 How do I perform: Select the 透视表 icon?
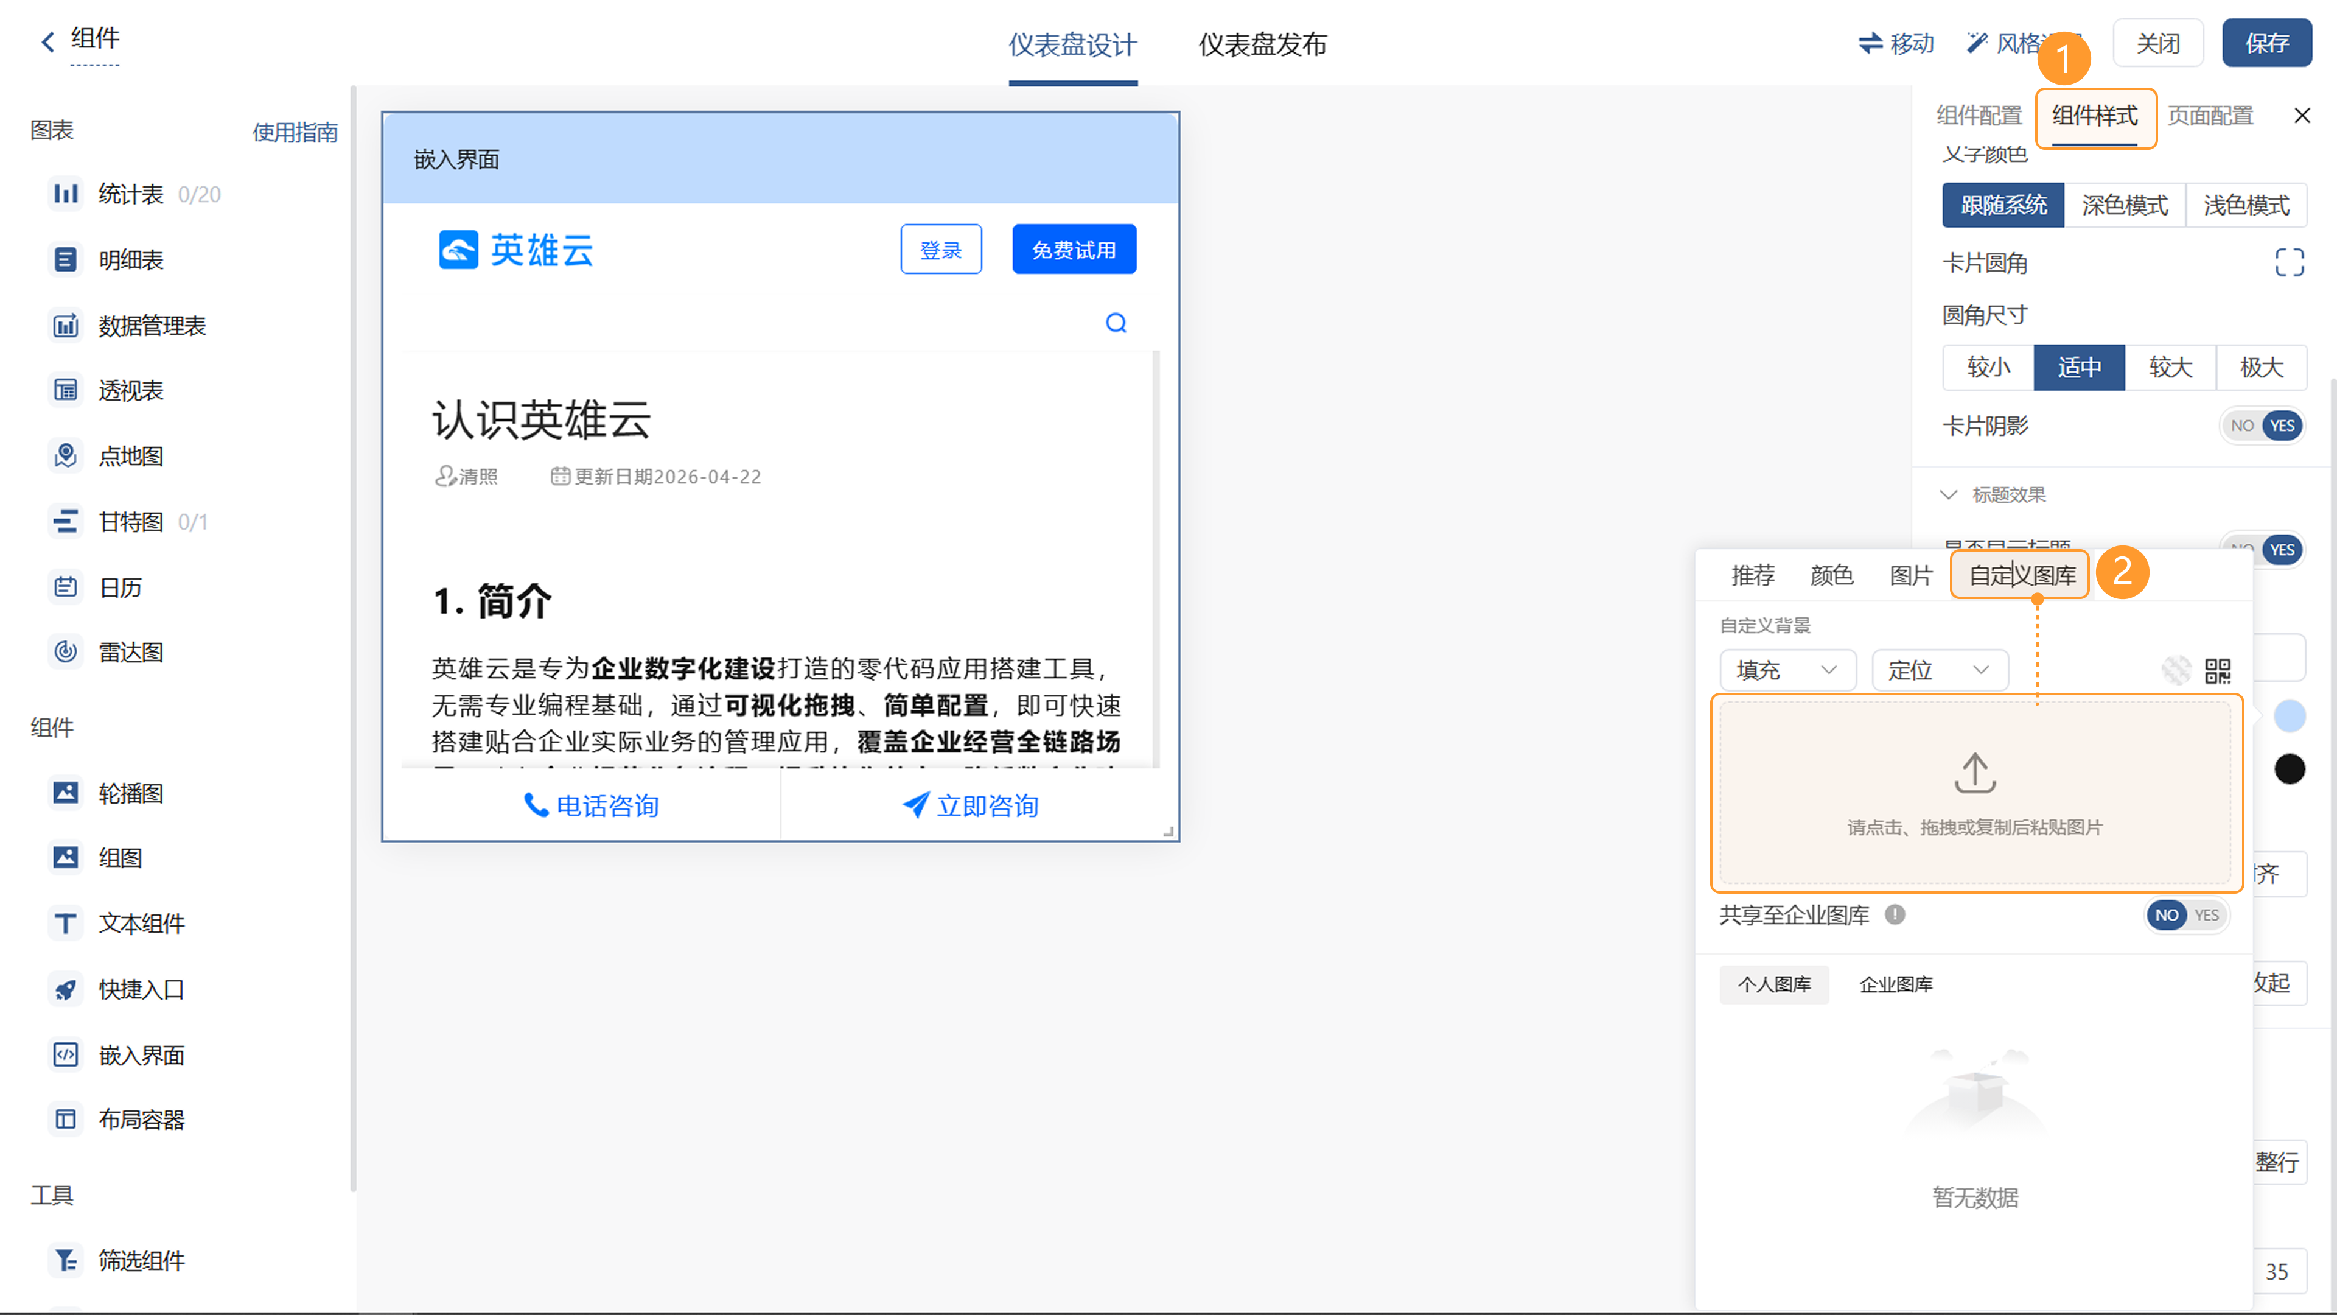click(x=65, y=390)
